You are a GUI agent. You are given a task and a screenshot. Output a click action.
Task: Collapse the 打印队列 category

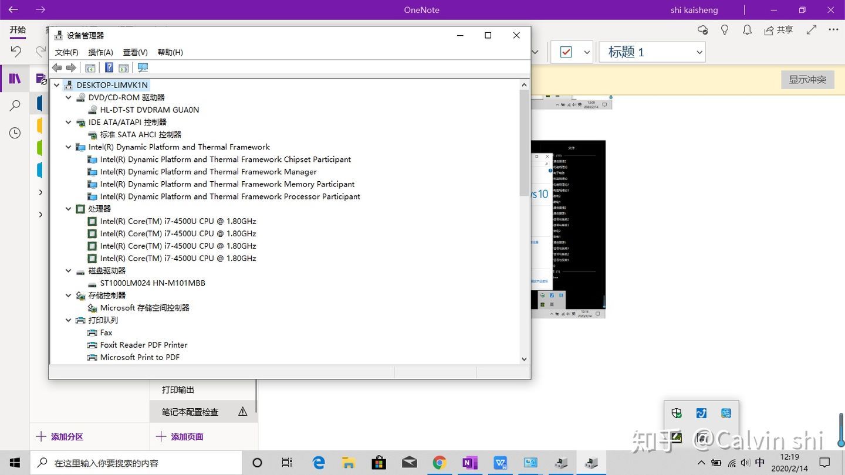pyautogui.click(x=68, y=320)
